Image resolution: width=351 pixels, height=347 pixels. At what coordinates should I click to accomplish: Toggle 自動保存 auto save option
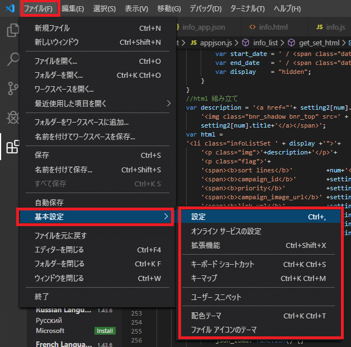[98, 203]
